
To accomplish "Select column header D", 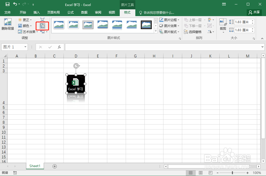I will [76, 56].
